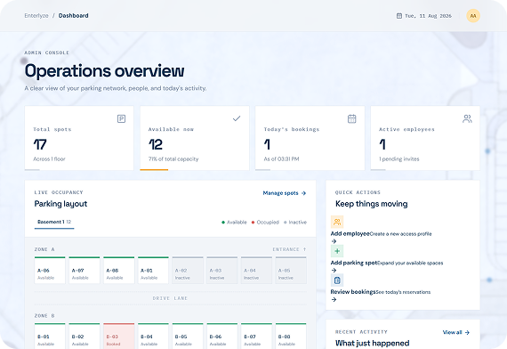Select parking spot B-05
507x349 pixels.
tap(188, 336)
